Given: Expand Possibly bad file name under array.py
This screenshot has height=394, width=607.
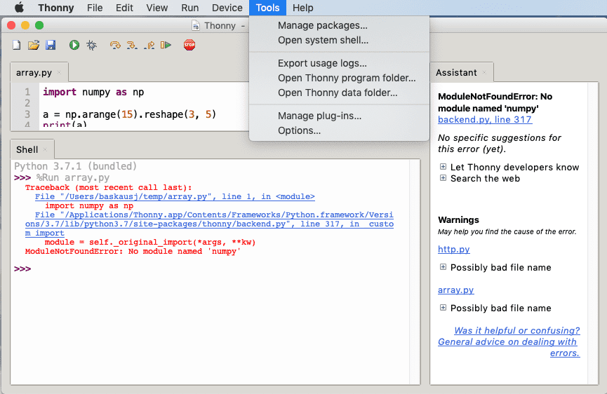Looking at the screenshot, I should (443, 307).
